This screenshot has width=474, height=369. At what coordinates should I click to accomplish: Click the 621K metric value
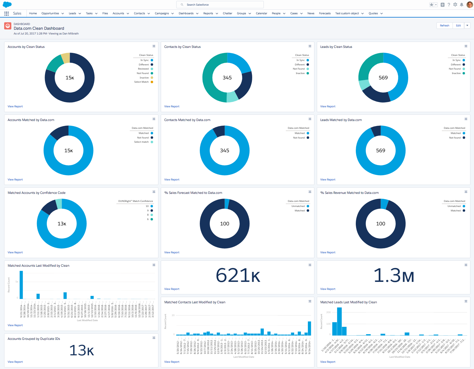pyautogui.click(x=238, y=275)
